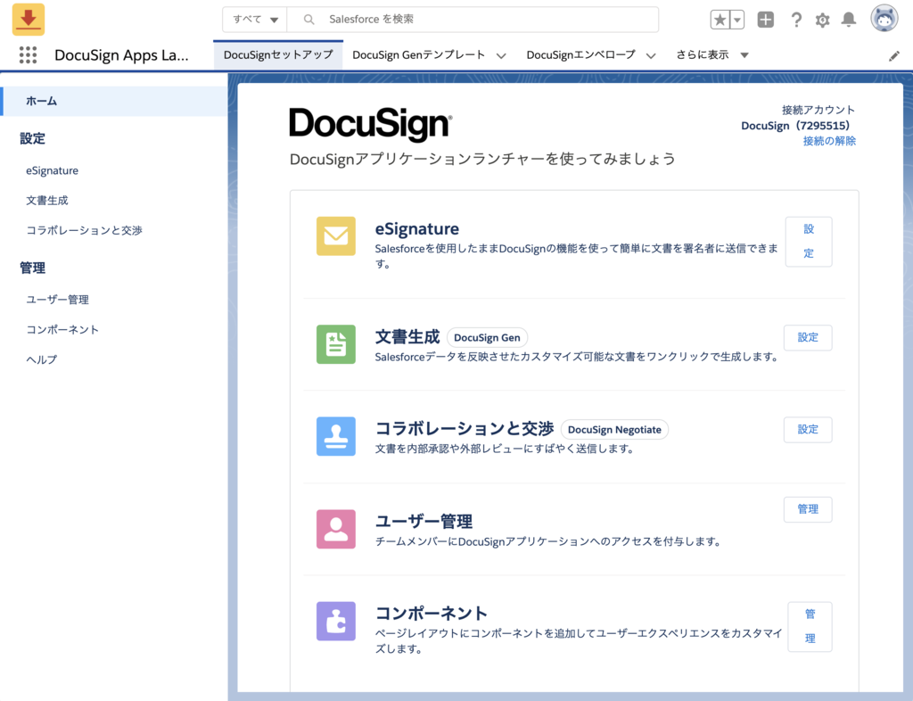Click the 接続の解除 link
Screen dimensions: 913x701
click(831, 141)
